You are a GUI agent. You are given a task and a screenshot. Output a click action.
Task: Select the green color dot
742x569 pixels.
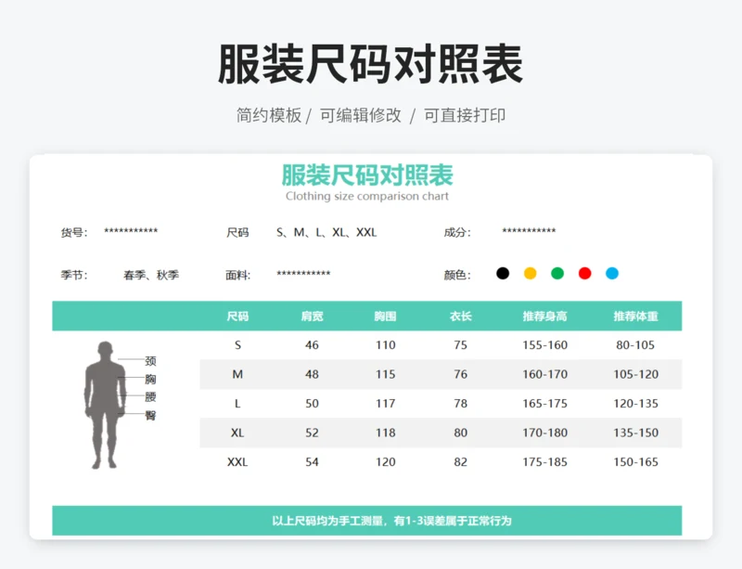(x=557, y=274)
